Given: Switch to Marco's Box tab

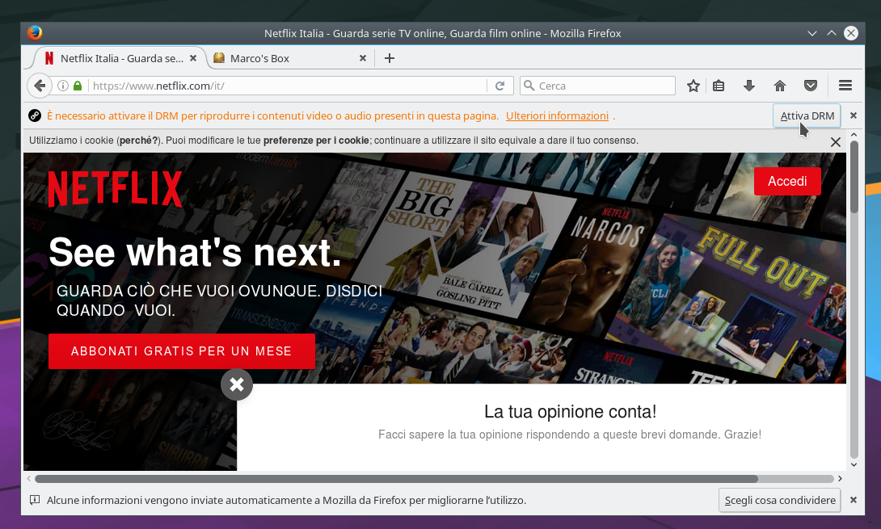Looking at the screenshot, I should tap(290, 58).
